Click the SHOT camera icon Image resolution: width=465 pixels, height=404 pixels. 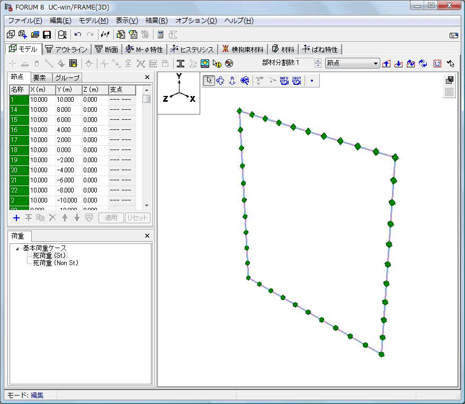297,81
